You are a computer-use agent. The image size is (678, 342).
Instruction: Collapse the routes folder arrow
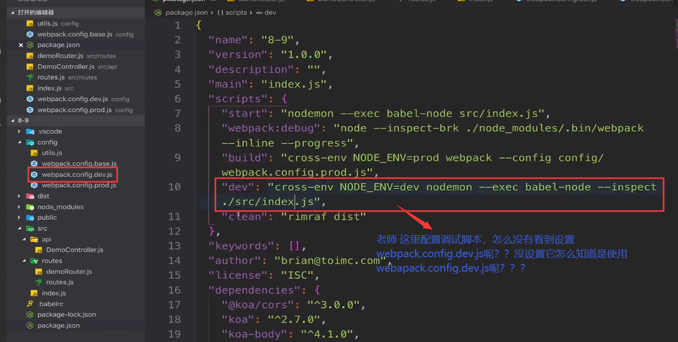[x=24, y=261]
